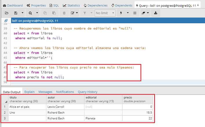This screenshot has height=127, width=205.
Task: Click the bd1 on postgres@PostgreSQL 11 connection bar
Action: (x=108, y=21)
